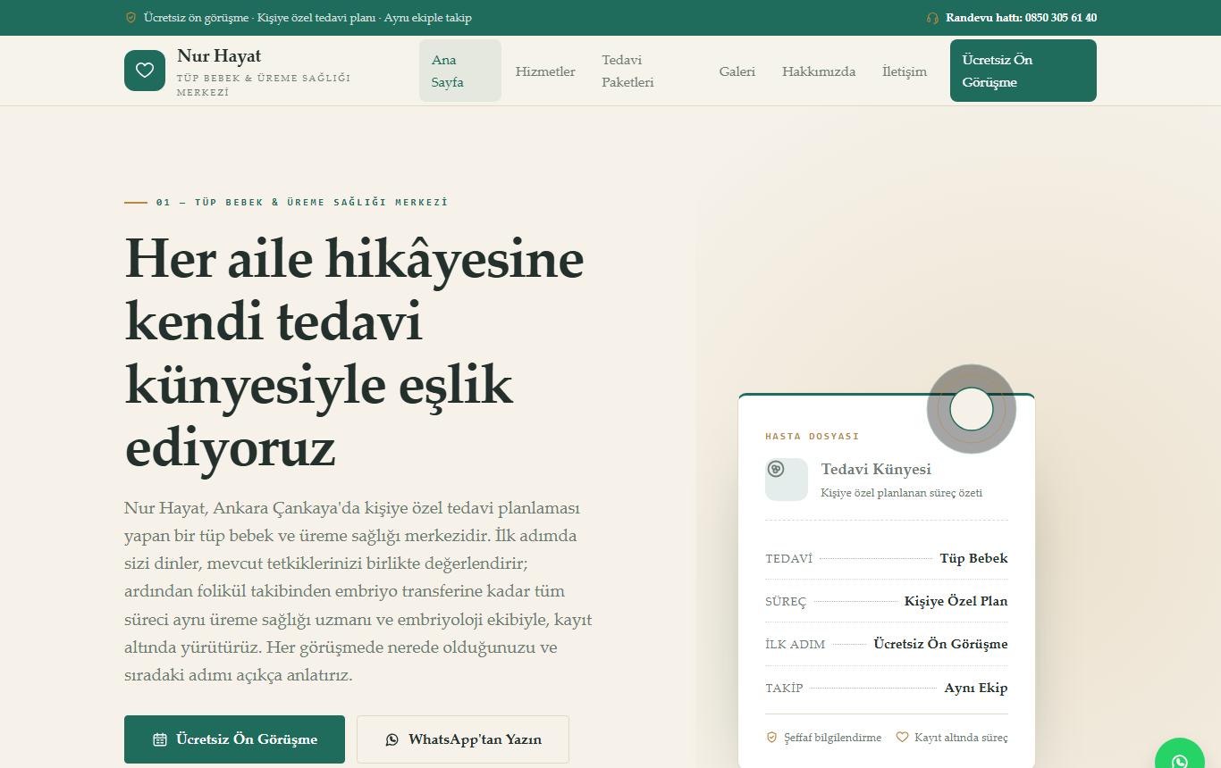
Task: Click the header Ücretsiz Ön Görüşme button
Action: click(1023, 71)
